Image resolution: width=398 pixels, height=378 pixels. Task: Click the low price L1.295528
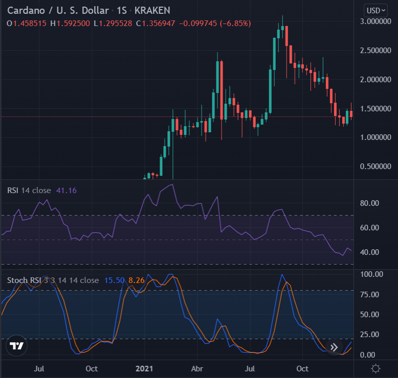tap(113, 23)
